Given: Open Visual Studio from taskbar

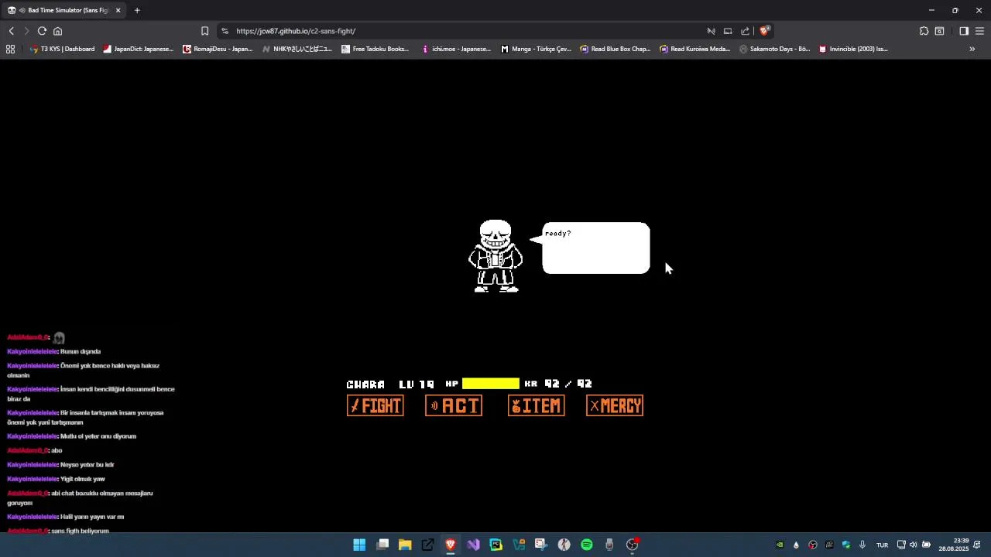Looking at the screenshot, I should [x=473, y=545].
